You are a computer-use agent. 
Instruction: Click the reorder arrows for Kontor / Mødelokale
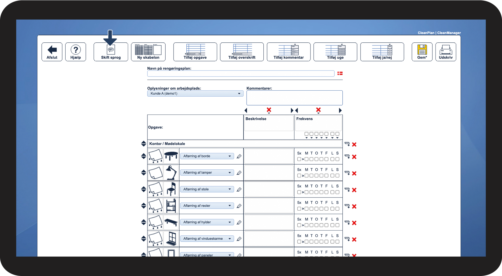pos(143,144)
